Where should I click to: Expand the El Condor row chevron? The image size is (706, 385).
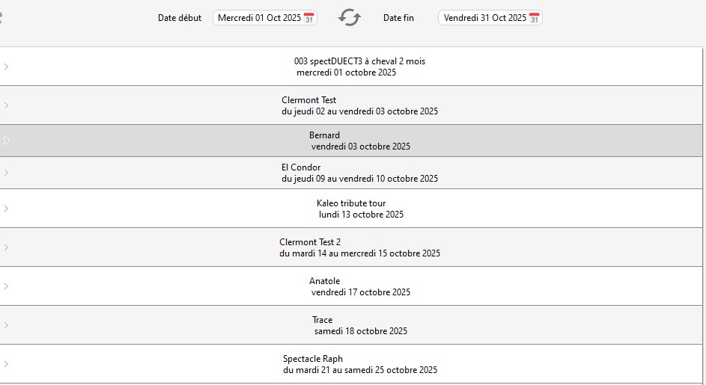pos(6,173)
